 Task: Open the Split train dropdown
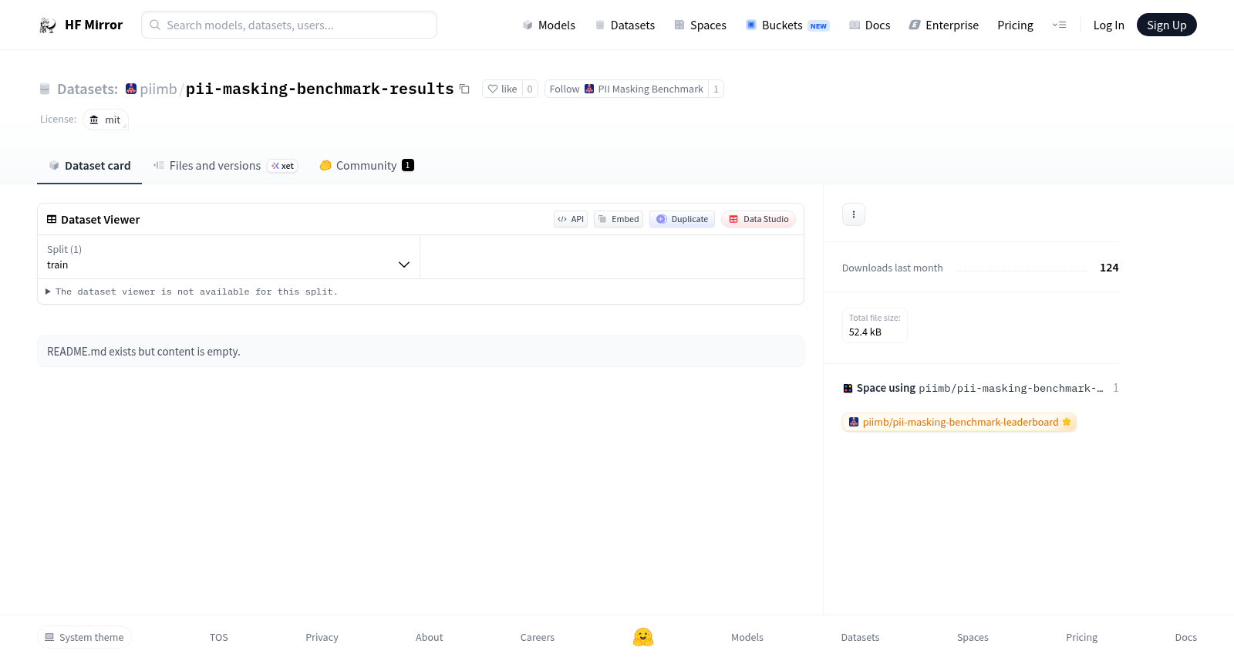point(228,257)
